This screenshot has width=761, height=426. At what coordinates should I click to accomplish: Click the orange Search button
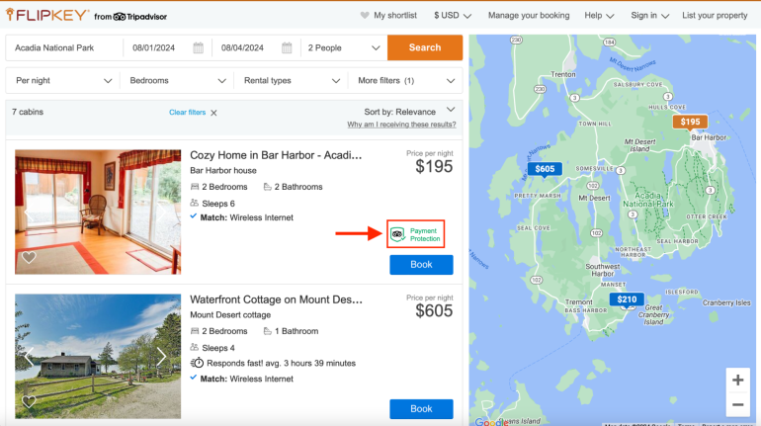coord(425,47)
